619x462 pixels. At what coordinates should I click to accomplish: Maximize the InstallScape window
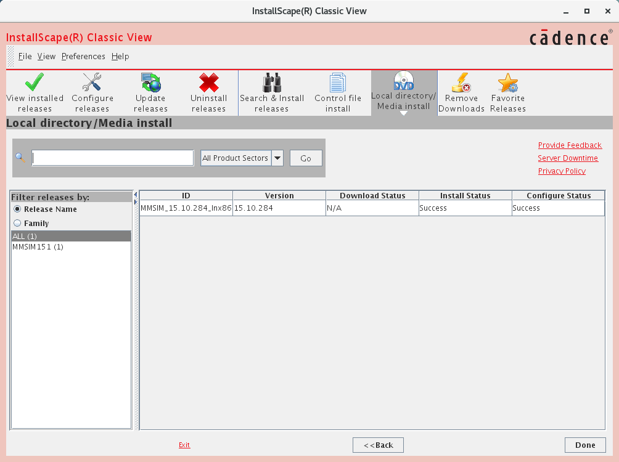[x=587, y=12]
